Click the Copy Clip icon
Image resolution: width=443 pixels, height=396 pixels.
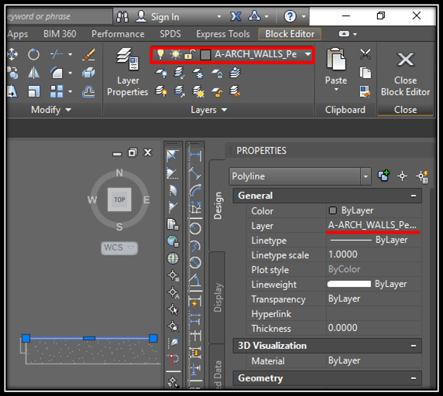(366, 73)
